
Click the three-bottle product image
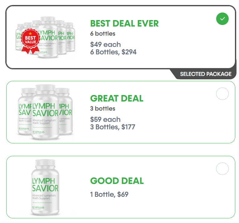45,112
